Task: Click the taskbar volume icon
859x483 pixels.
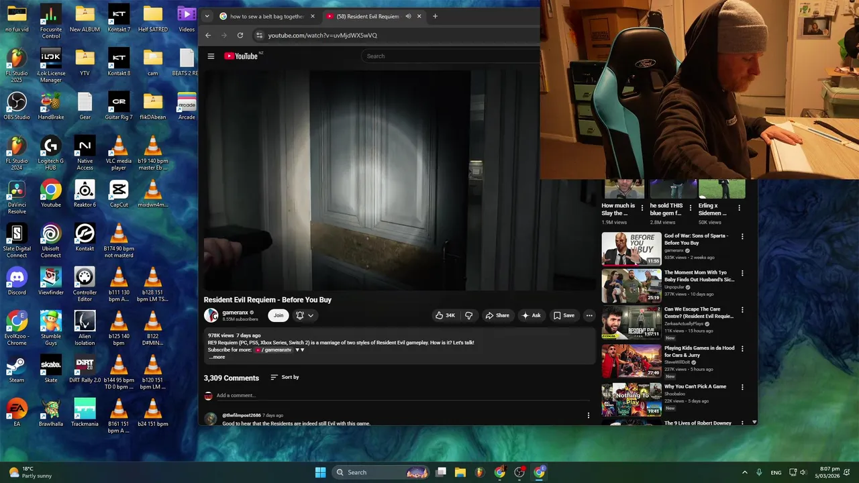Action: (x=803, y=472)
